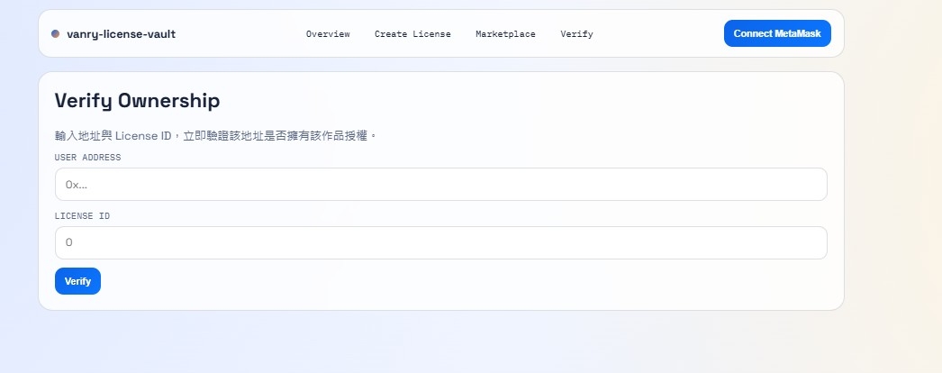The width and height of the screenshot is (942, 373).
Task: Submit with the blue Verify button
Action: [x=77, y=281]
